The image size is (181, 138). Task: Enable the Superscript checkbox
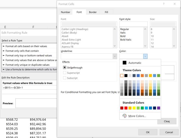pyautogui.click(x=65, y=73)
